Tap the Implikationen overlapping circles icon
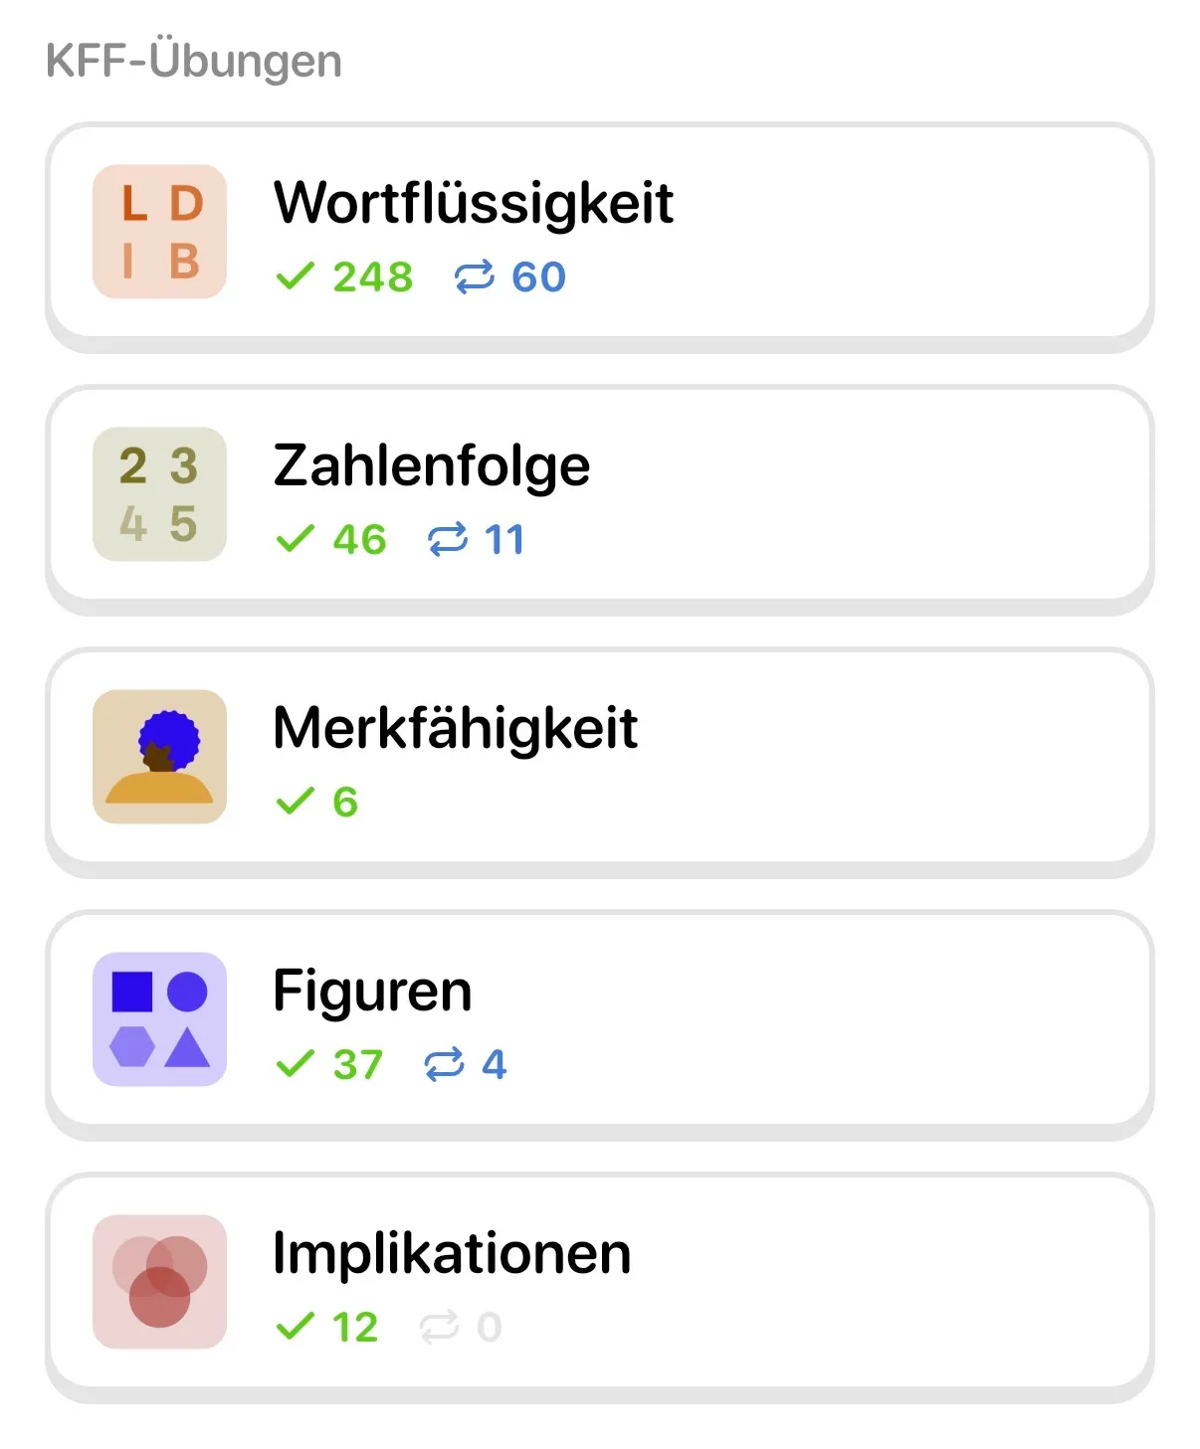This screenshot has width=1200, height=1449. point(159,1282)
